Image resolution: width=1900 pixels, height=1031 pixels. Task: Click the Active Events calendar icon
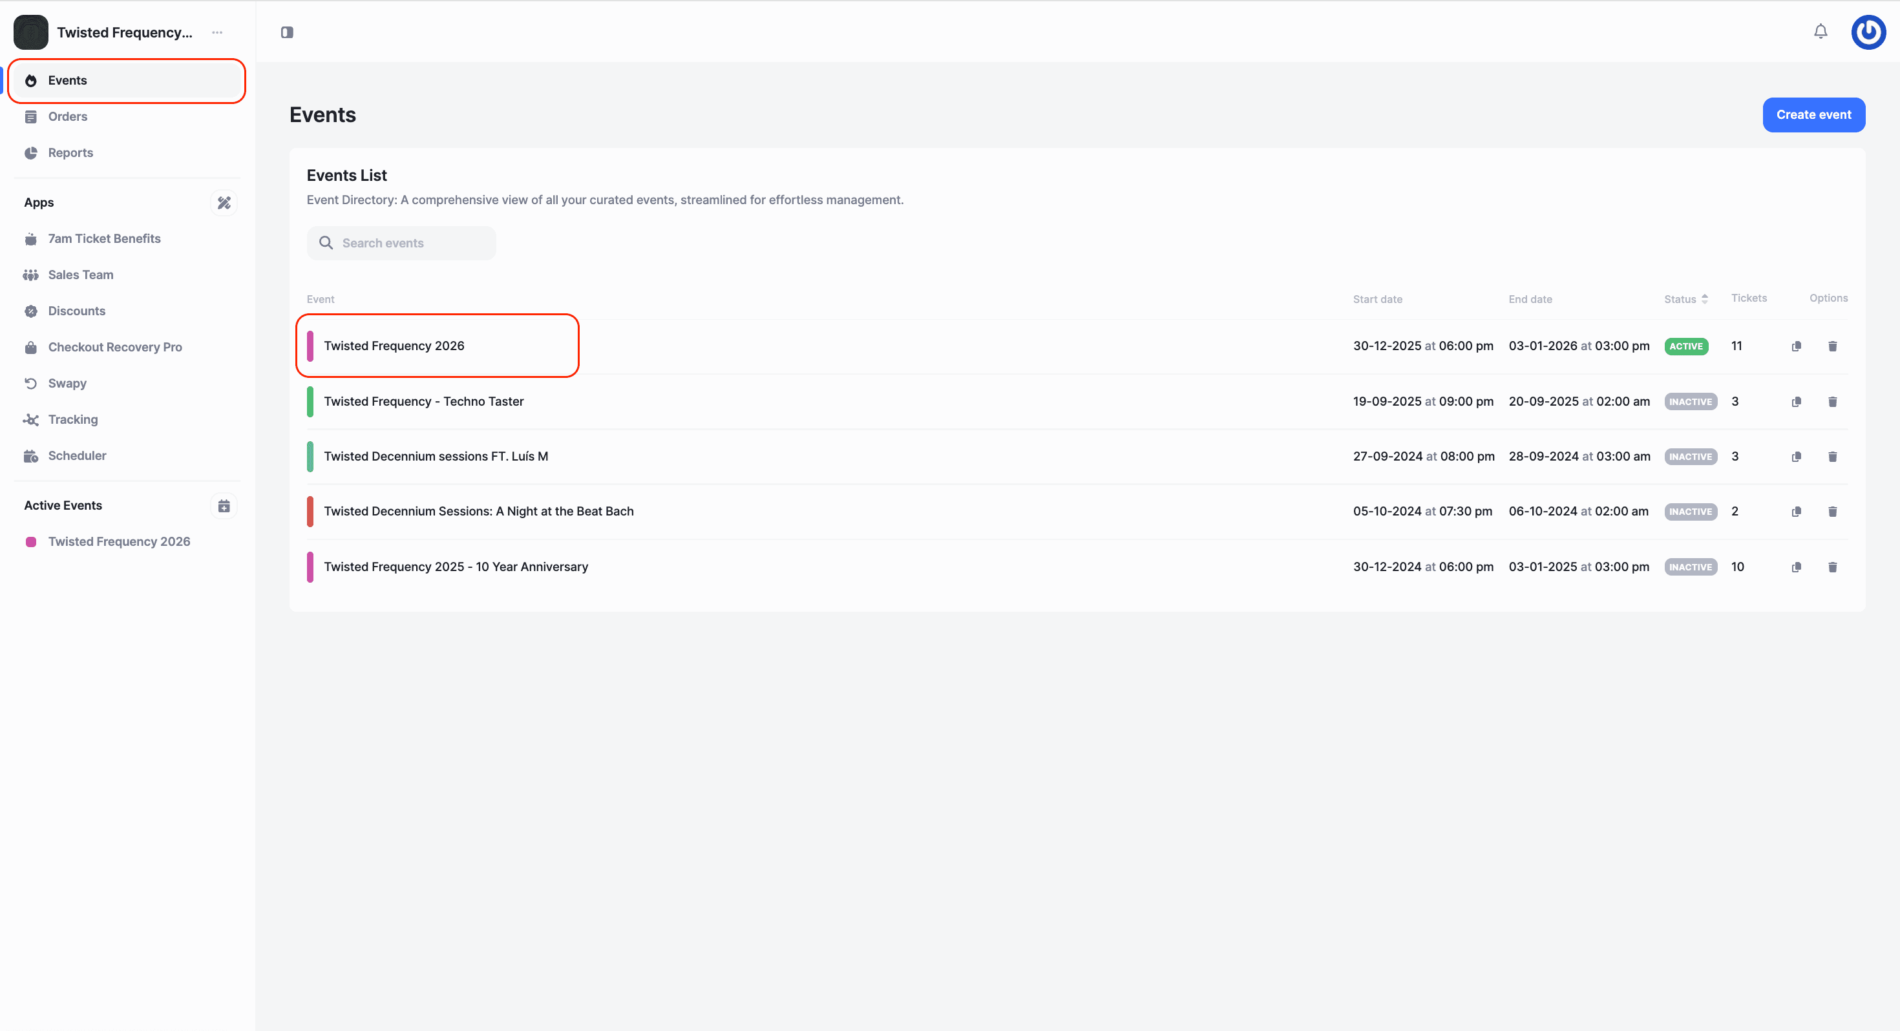coord(224,506)
